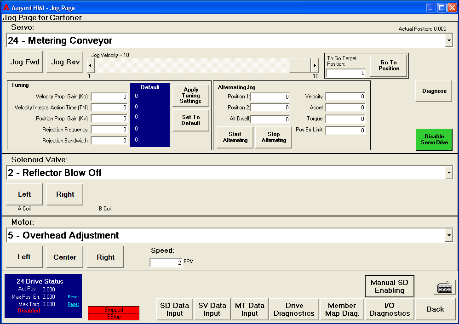
Task: Click the jog velocity slider right arrow
Action: [315, 66]
